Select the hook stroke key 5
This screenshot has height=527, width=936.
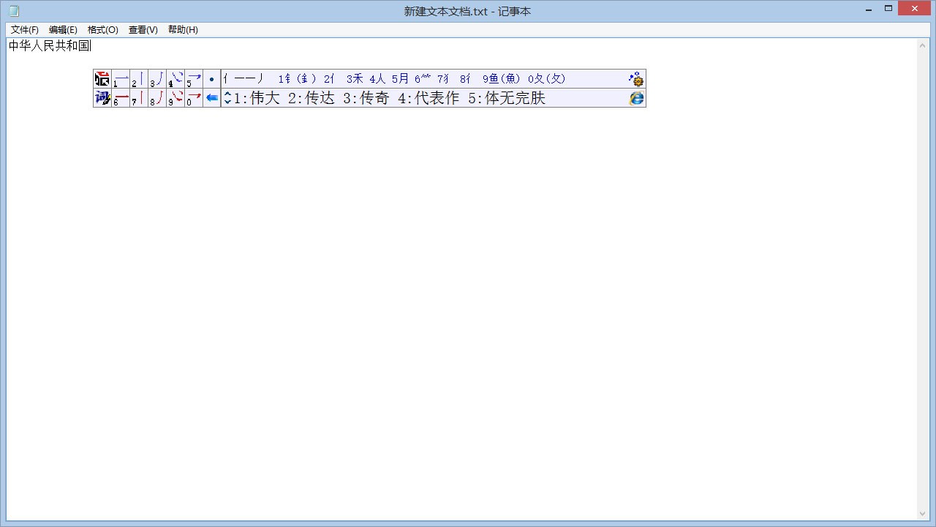(x=194, y=79)
